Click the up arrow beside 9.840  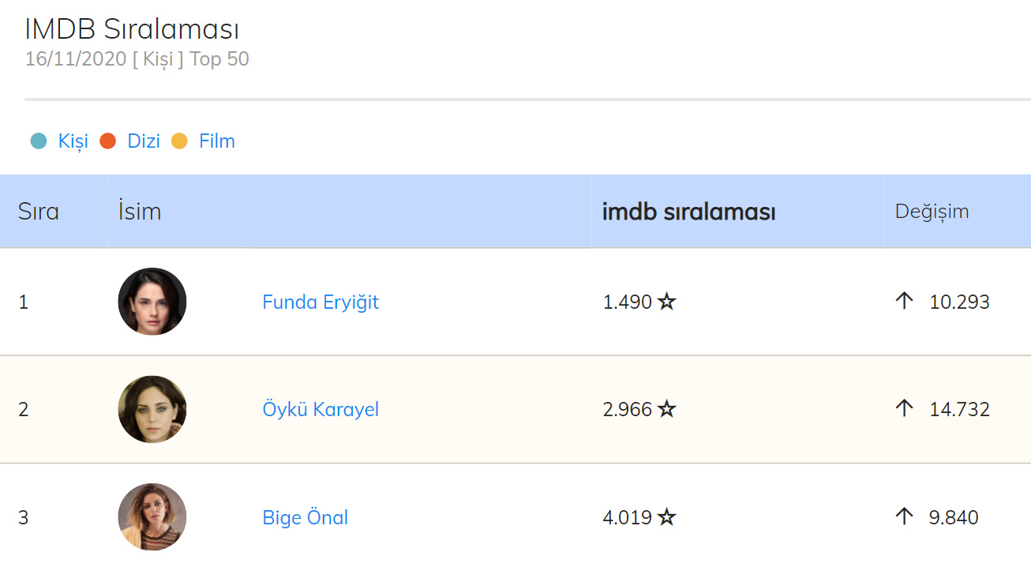tap(905, 516)
